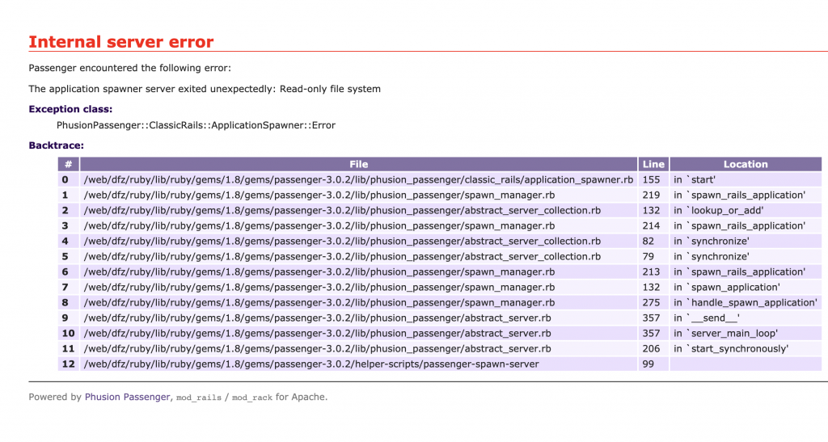Open the Phusion Passenger link in footer
This screenshot has width=828, height=442.
coord(127,397)
